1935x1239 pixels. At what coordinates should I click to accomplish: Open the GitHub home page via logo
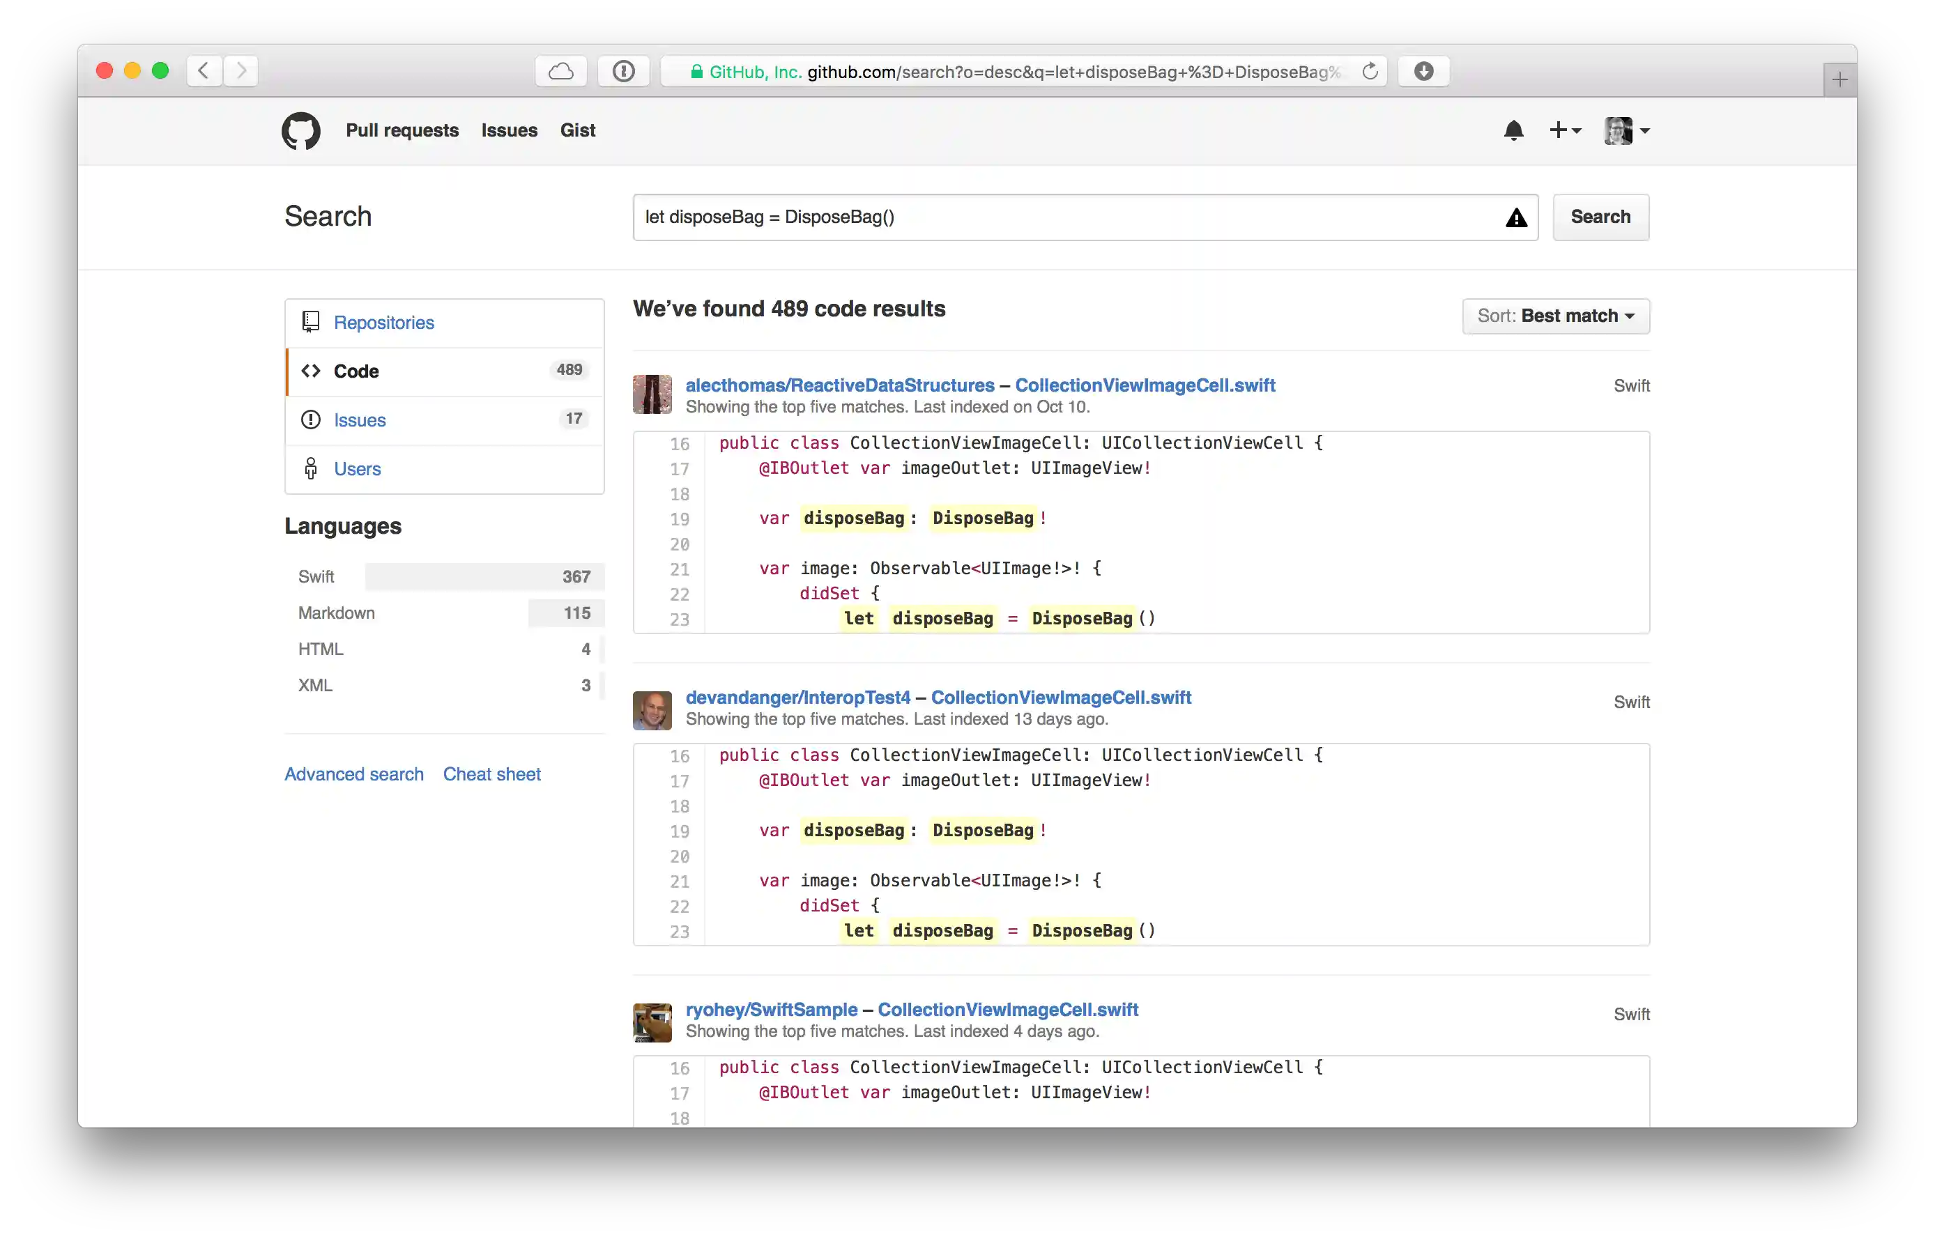coord(300,130)
